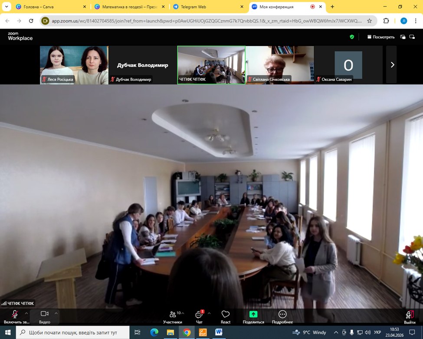Toggle the Видео camera button
The width and height of the screenshot is (423, 339).
click(x=44, y=316)
